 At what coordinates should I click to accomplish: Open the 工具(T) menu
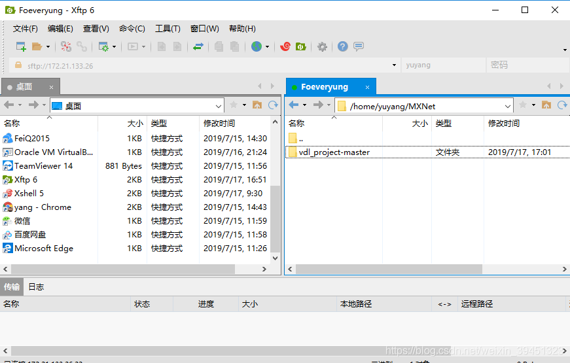click(x=168, y=29)
